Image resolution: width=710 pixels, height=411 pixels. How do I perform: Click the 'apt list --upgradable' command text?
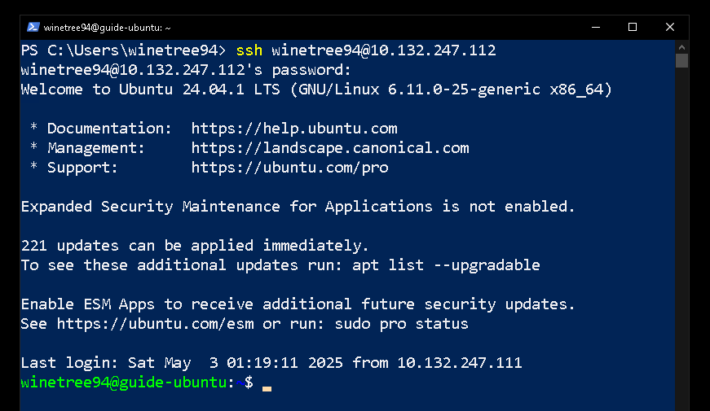(446, 265)
